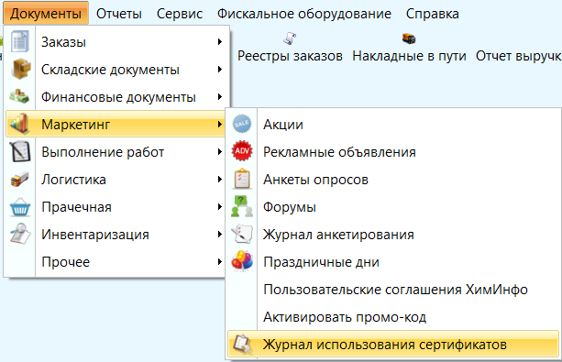Open the Форумы label

coord(290,207)
